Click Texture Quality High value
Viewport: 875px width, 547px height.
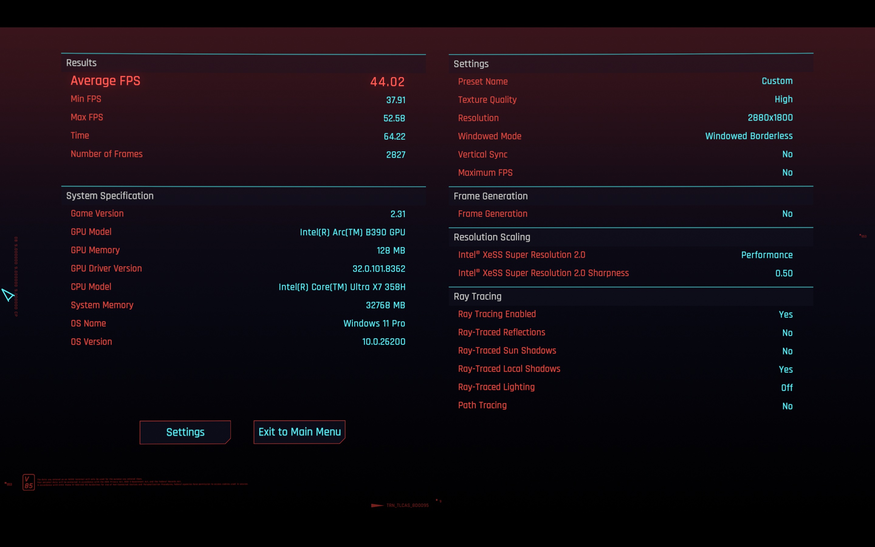(x=783, y=99)
